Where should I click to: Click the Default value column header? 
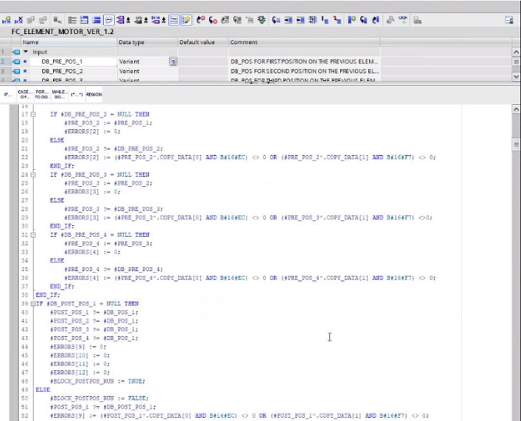pyautogui.click(x=203, y=42)
